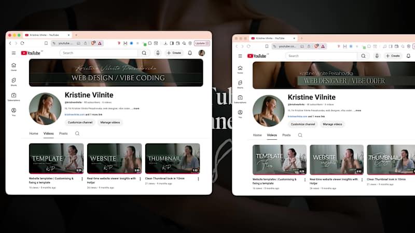Click the search magnifier button in left window
The image size is (415, 233).
(144, 53)
